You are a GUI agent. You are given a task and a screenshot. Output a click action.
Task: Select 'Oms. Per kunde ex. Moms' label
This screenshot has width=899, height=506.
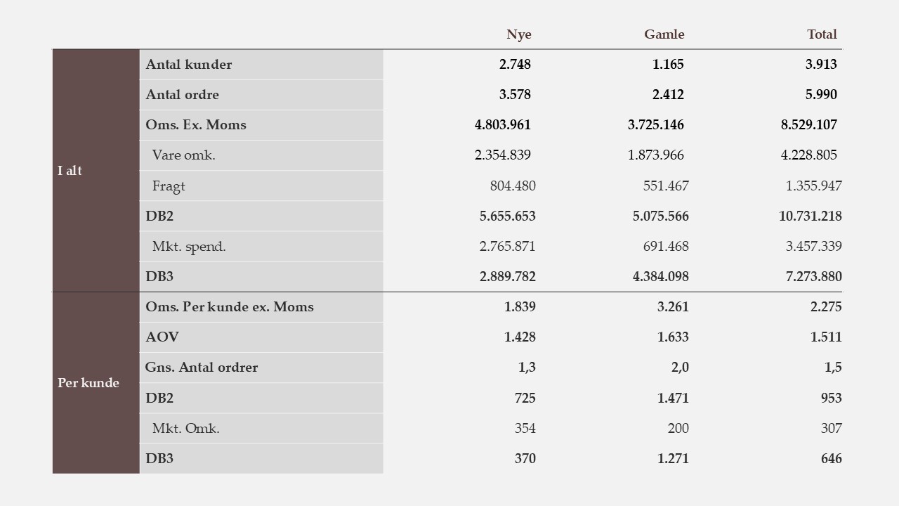230,307
